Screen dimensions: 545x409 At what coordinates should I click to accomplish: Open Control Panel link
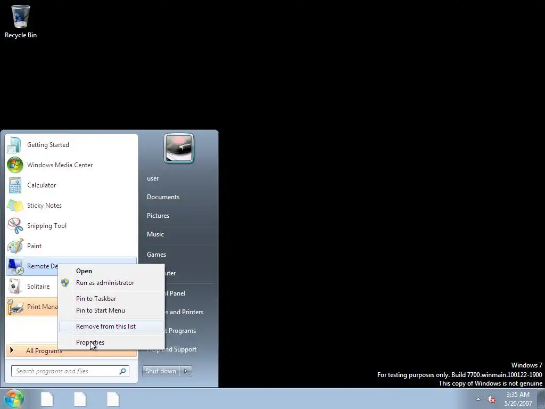point(175,293)
